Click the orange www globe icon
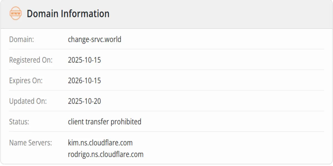333x166 pixels. [16, 14]
